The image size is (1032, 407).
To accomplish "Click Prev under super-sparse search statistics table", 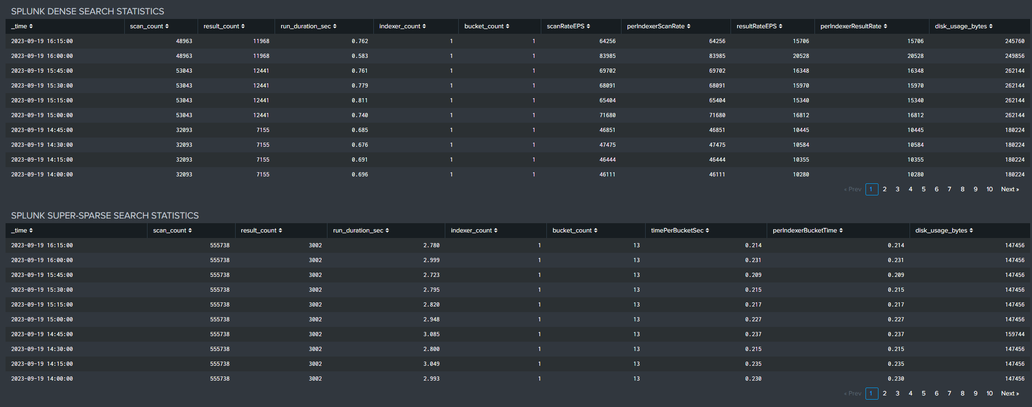I will coord(853,394).
